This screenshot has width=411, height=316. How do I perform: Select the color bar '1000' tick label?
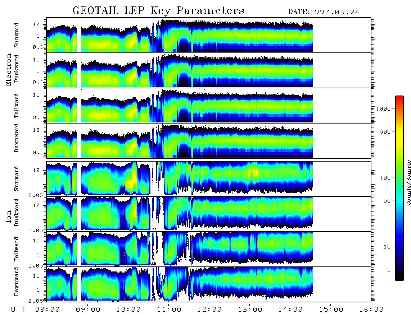tap(383, 109)
